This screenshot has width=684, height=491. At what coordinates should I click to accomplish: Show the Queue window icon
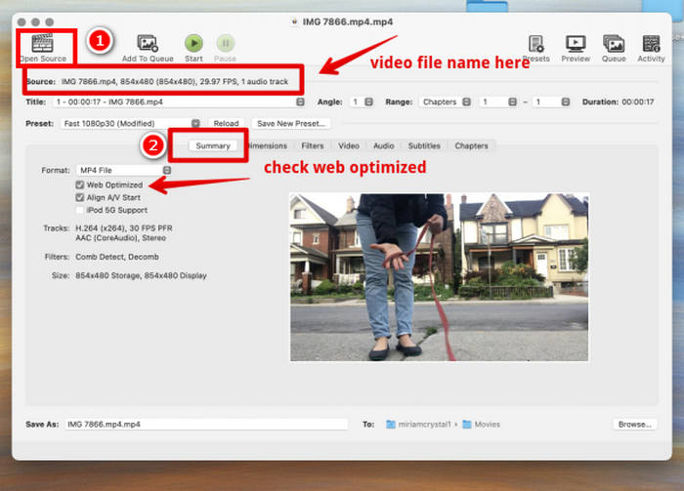(614, 44)
